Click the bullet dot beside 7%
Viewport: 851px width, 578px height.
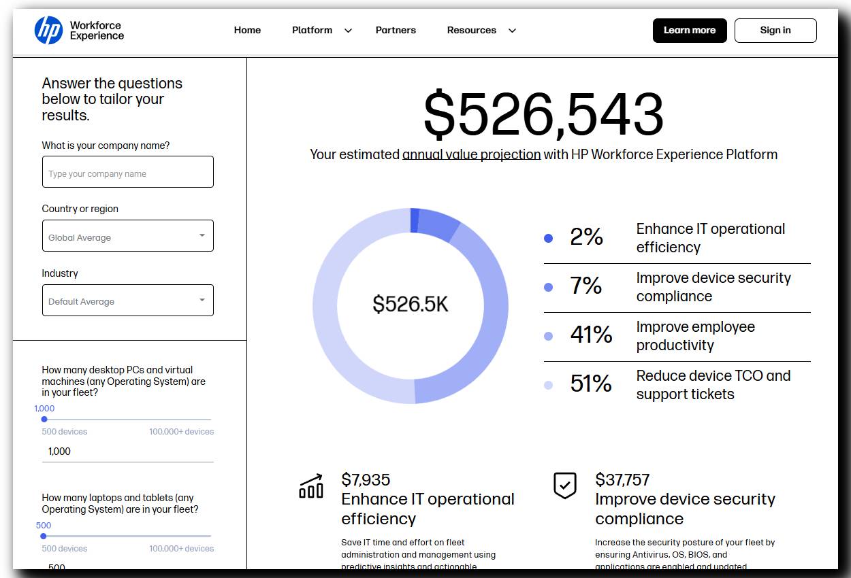549,287
